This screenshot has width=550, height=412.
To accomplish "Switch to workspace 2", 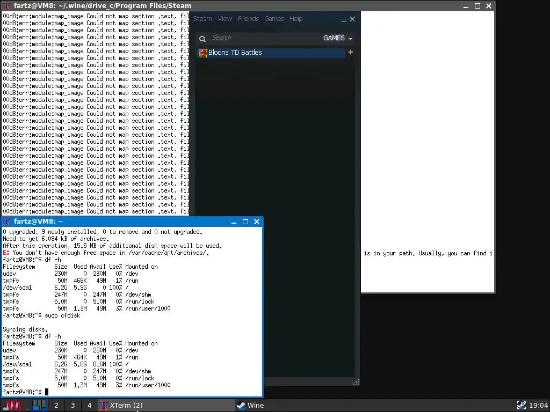I will click(56, 406).
